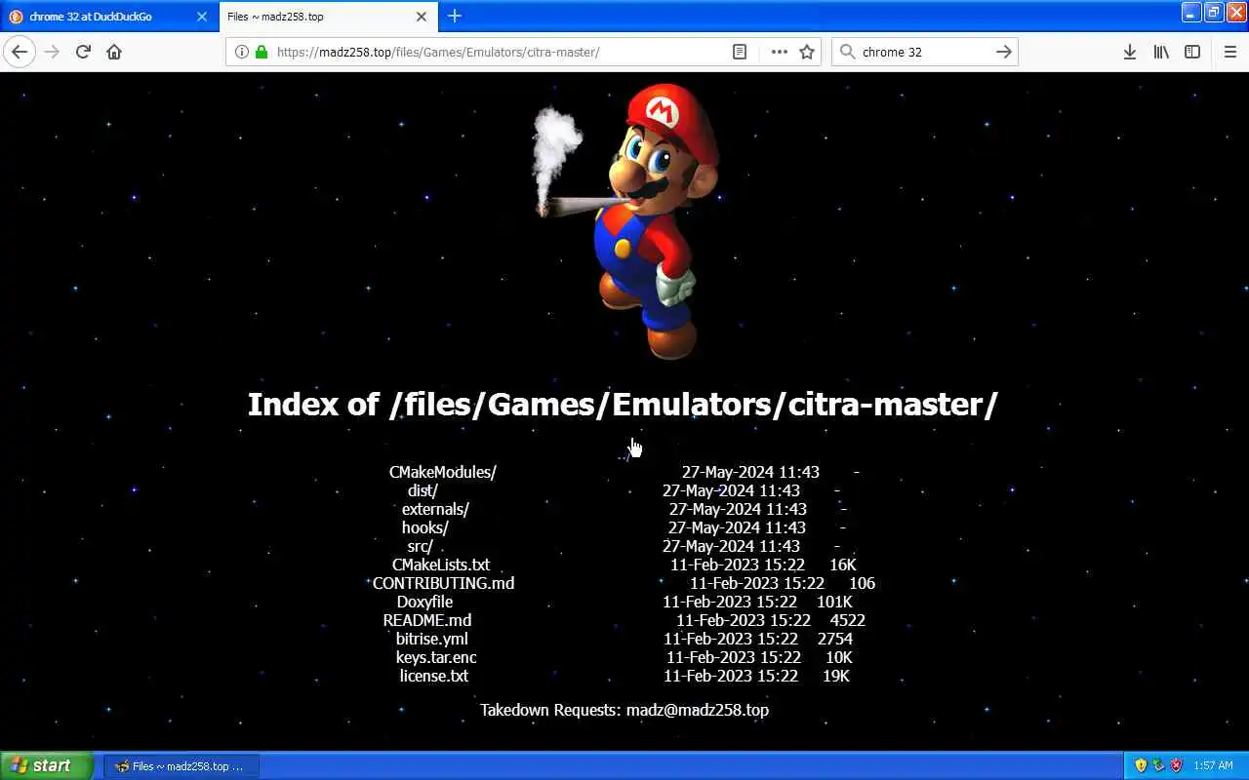This screenshot has height=780, width=1249.
Task: Click the yellow shield tray icon
Action: click(x=1141, y=766)
